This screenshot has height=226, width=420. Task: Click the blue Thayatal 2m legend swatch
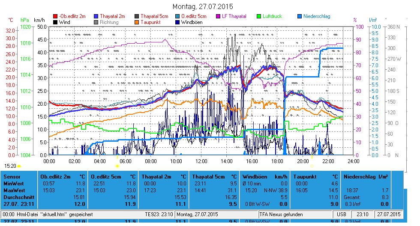(x=96, y=16)
